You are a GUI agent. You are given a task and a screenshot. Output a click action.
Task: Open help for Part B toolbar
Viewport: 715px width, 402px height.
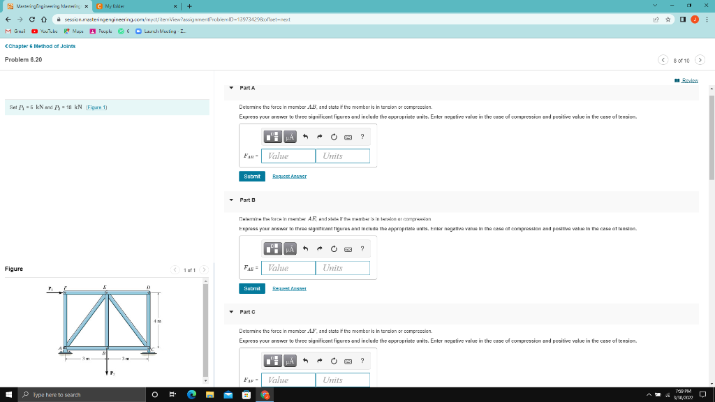pos(362,249)
